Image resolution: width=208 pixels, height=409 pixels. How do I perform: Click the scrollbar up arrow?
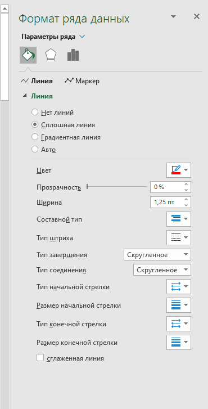[x=4, y=9]
